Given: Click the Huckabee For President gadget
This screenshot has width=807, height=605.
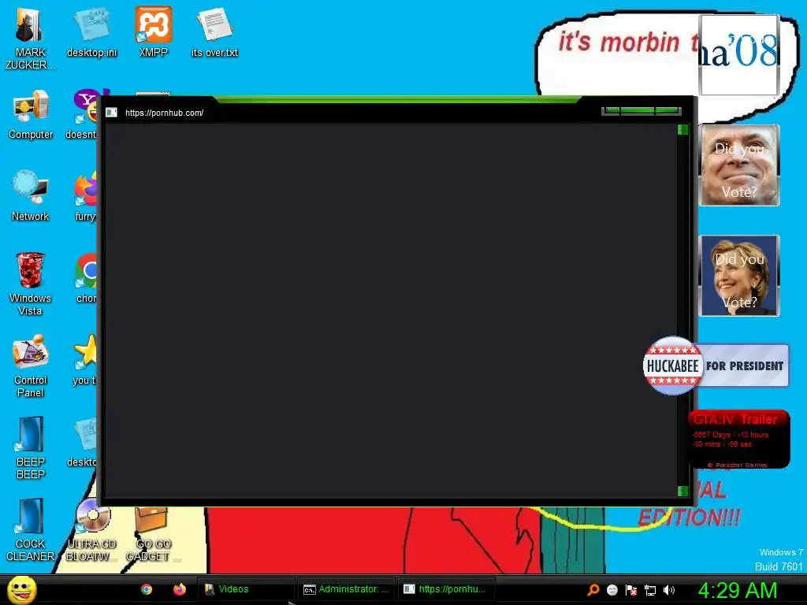Looking at the screenshot, I should (716, 366).
